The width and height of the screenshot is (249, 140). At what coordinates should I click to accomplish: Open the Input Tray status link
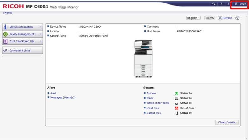tap(153, 108)
